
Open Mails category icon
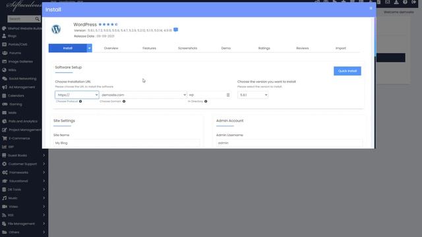click(4, 113)
